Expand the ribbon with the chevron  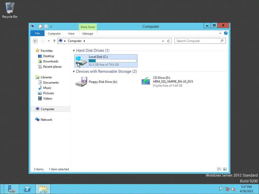pos(220,33)
